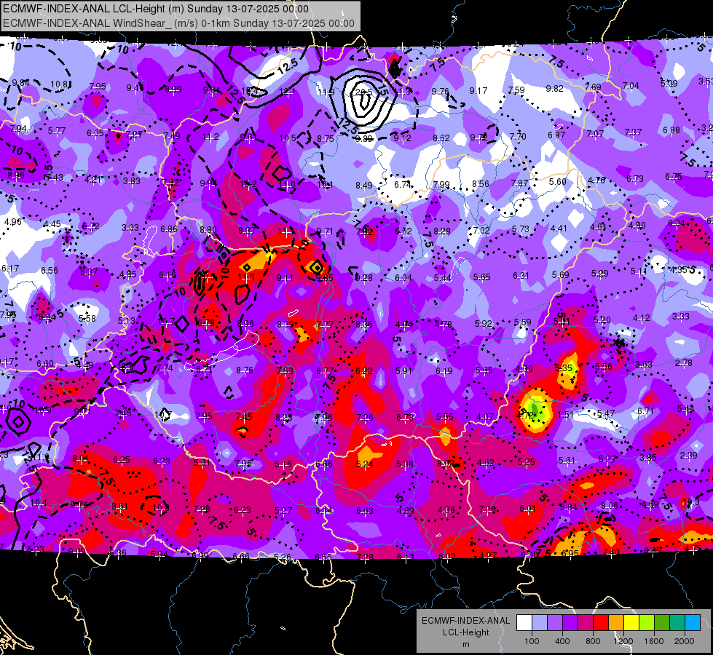Click the grid value 5.47
The image size is (713, 655).
pos(606,413)
